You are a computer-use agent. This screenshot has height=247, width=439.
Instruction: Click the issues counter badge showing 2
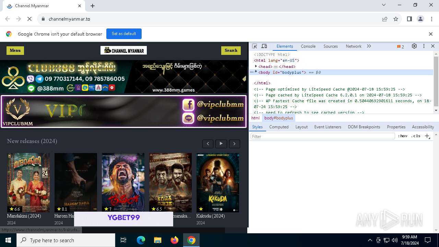401,47
